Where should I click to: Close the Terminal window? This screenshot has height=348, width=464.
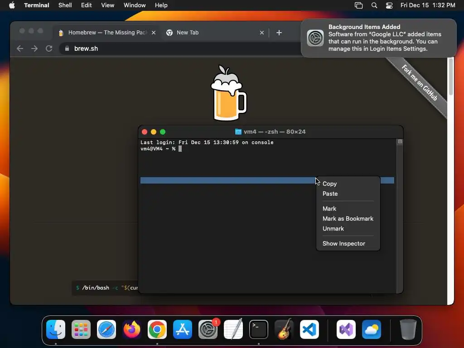[145, 132]
